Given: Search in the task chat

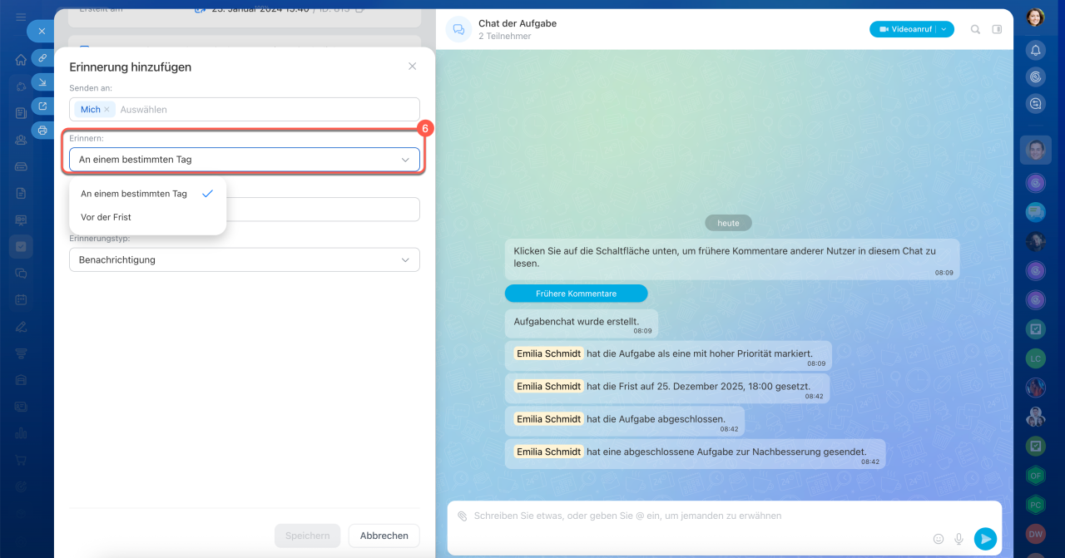Looking at the screenshot, I should pyautogui.click(x=976, y=29).
